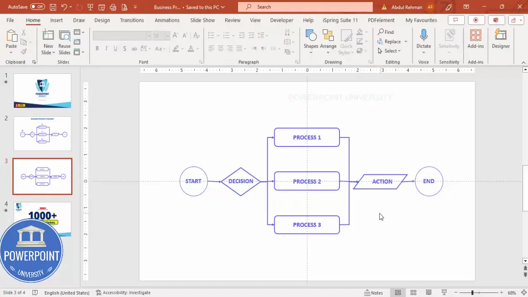Click the Comments speech-bubble icon
Screen dimensions: 528x297
pyautogui.click(x=456, y=20)
